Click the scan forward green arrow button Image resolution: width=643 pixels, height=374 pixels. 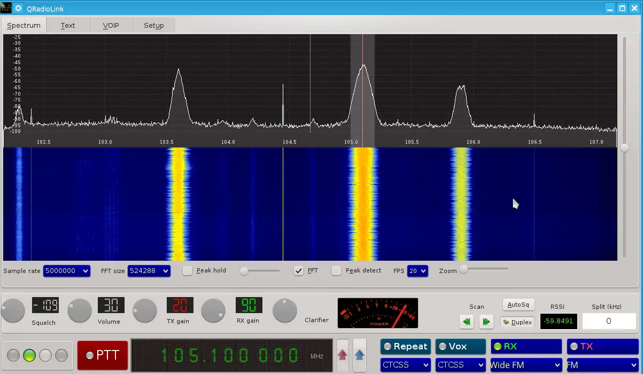pyautogui.click(x=486, y=322)
